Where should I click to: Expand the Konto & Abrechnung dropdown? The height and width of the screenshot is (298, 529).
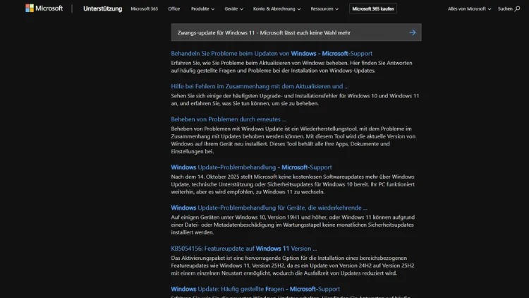tap(276, 8)
